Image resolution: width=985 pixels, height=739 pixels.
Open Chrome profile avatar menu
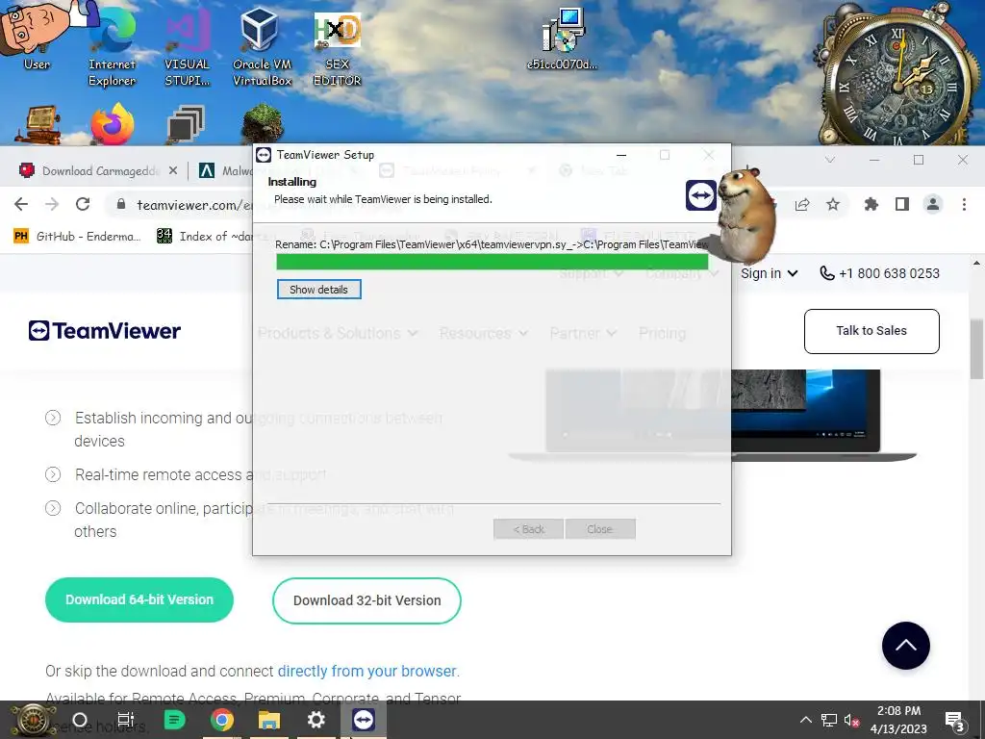[933, 204]
